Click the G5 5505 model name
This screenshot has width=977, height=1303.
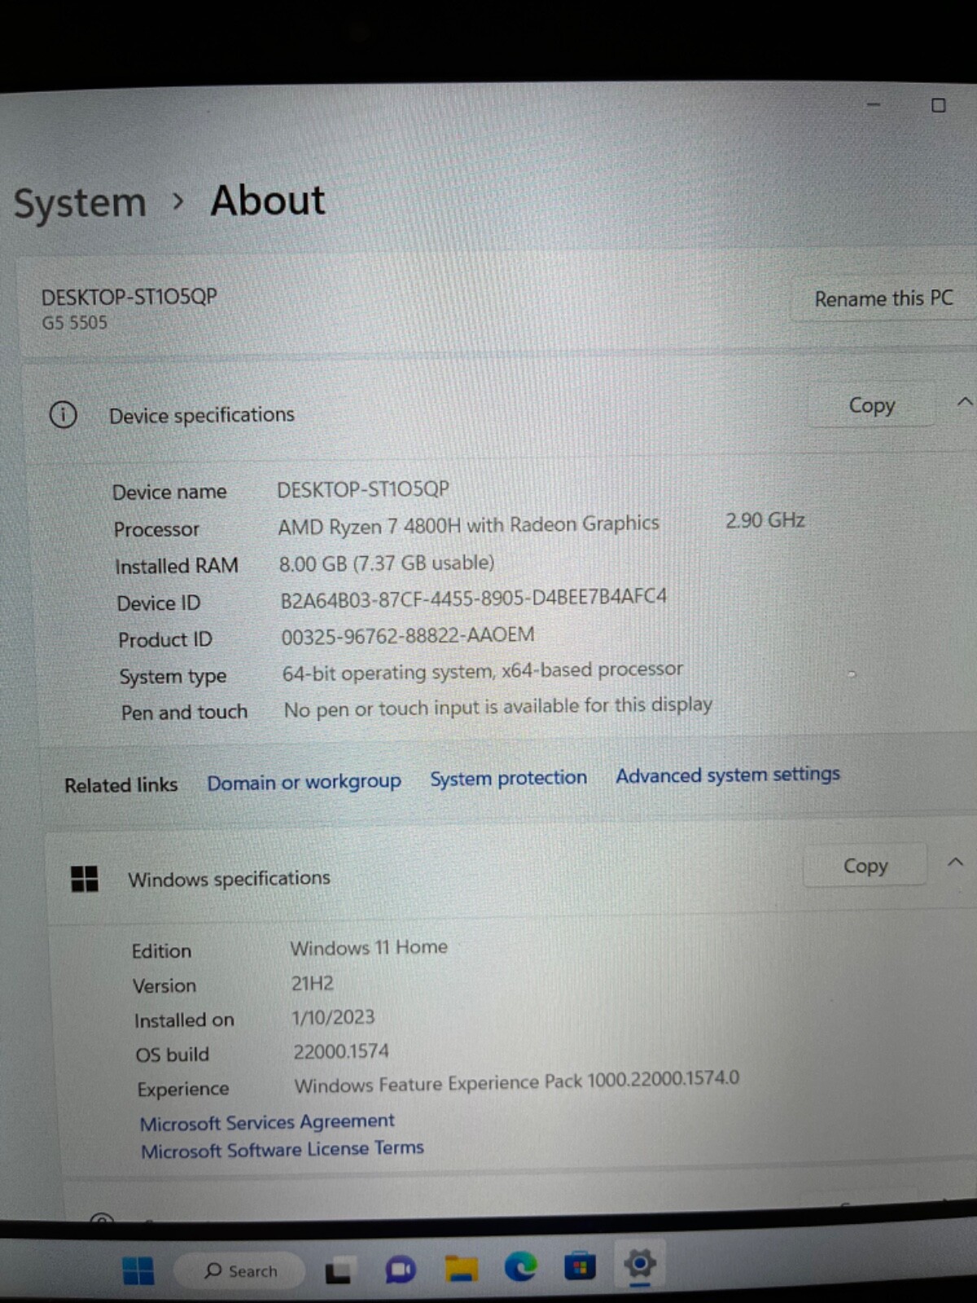(74, 322)
